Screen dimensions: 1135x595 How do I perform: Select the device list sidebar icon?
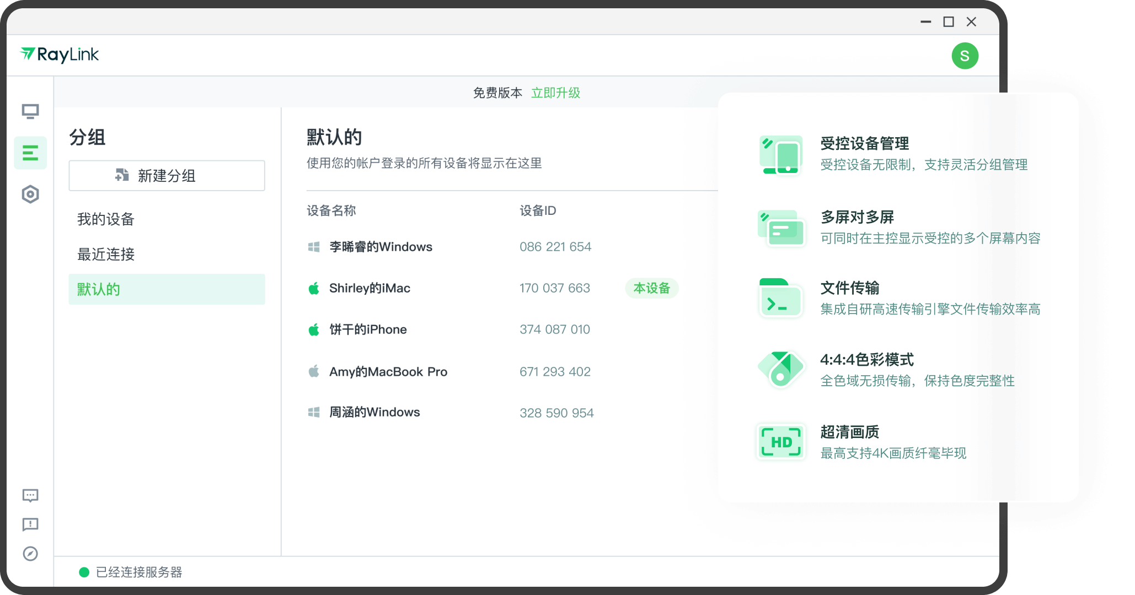pos(30,153)
